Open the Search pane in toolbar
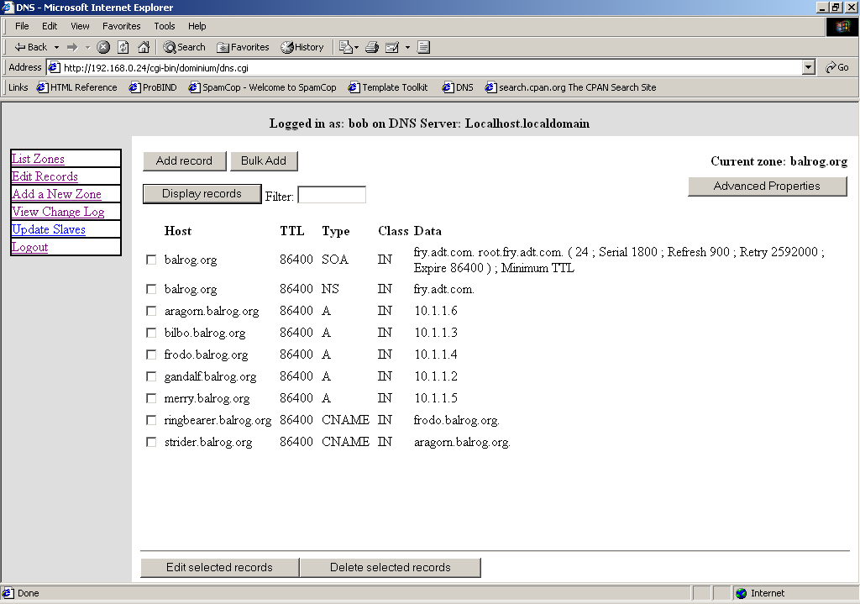The width and height of the screenshot is (860, 604). click(184, 47)
